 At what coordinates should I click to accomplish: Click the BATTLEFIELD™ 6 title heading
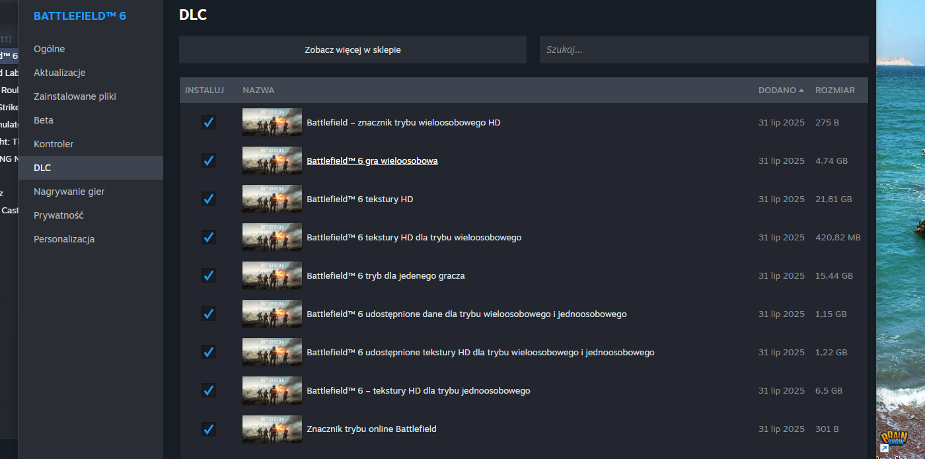[x=80, y=16]
